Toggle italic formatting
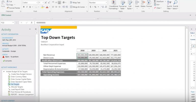This screenshot has height=102, width=196. click(27, 7)
